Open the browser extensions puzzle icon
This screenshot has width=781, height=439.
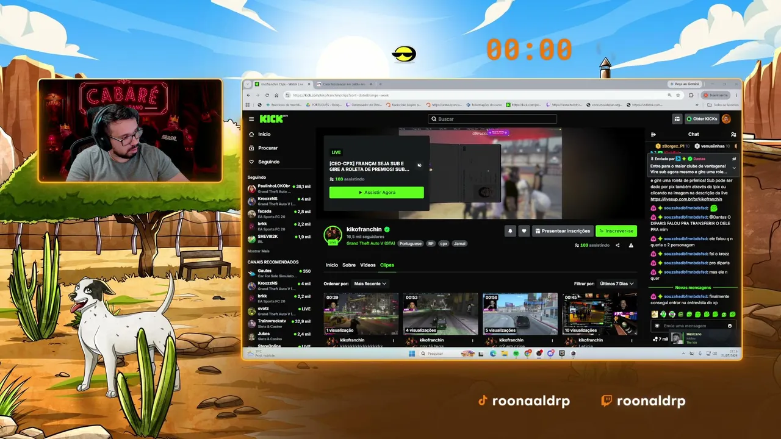(691, 95)
